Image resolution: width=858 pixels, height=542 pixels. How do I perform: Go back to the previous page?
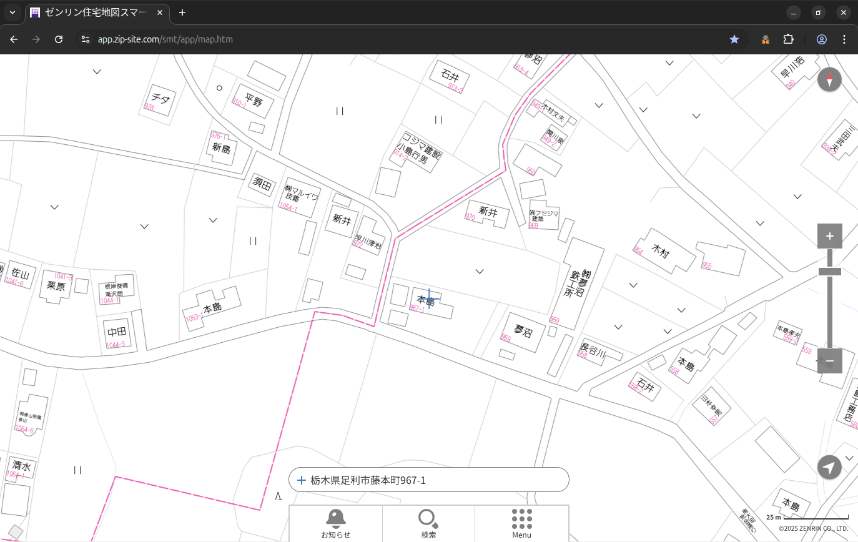point(14,39)
